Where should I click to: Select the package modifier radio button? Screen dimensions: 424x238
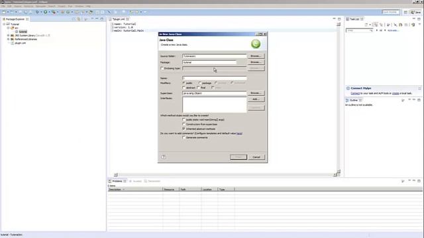(x=200, y=83)
